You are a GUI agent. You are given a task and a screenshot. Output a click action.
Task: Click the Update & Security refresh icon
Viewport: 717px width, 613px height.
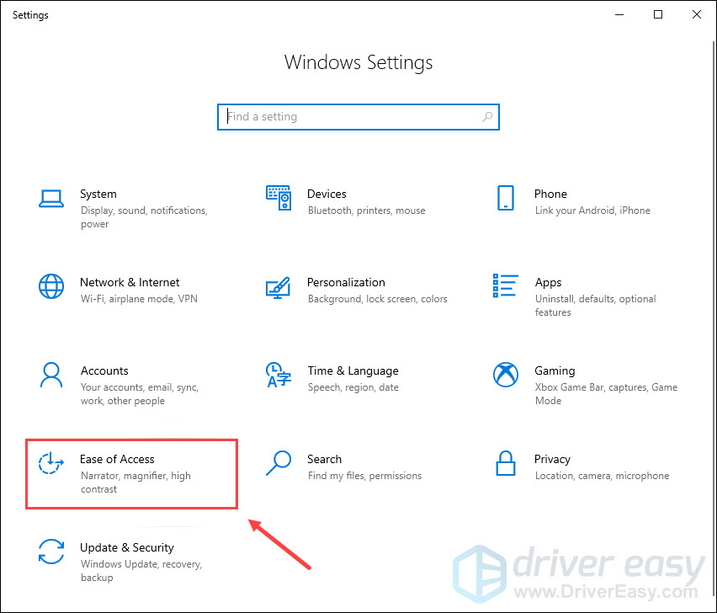coord(51,552)
